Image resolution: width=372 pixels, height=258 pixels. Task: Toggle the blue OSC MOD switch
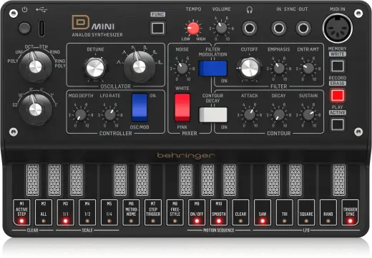point(139,107)
